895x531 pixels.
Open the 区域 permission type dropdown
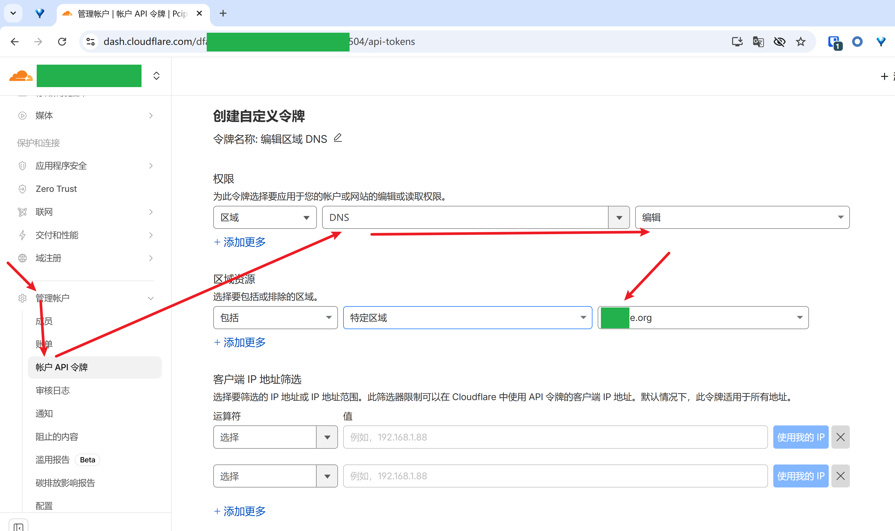pyautogui.click(x=265, y=217)
